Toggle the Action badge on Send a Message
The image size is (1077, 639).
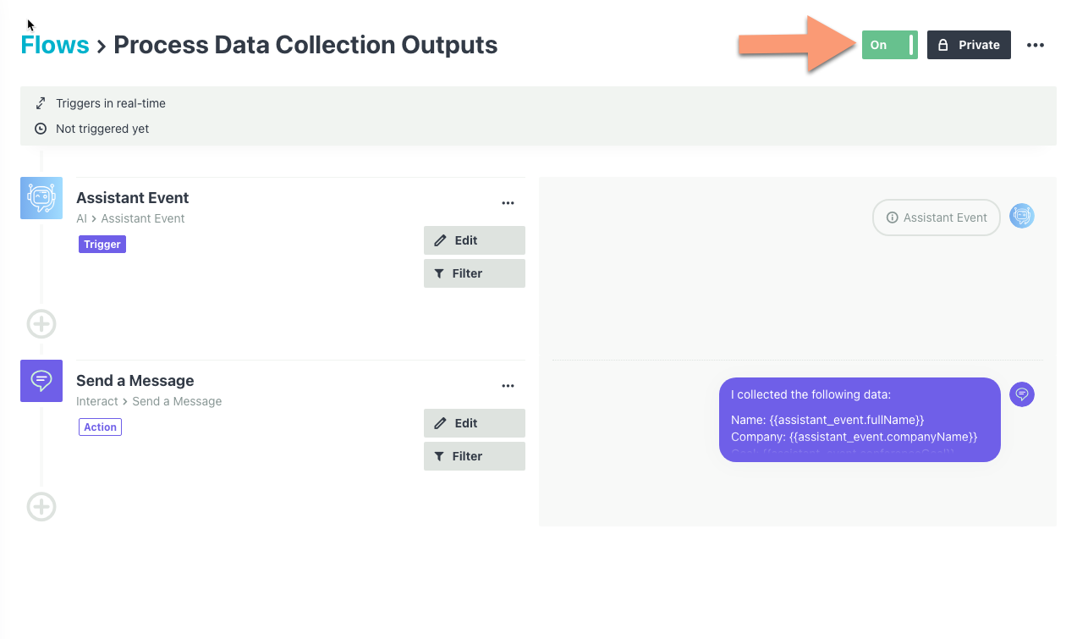coord(100,427)
